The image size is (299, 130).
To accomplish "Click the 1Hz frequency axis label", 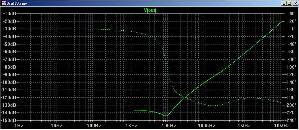I will 19,126.
